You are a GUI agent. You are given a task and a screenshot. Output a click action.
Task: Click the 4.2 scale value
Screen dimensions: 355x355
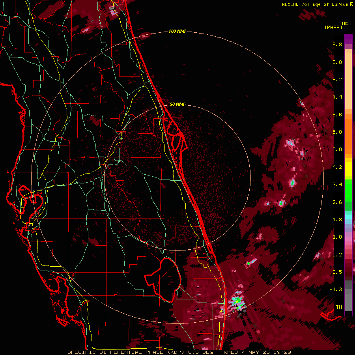[x=337, y=167]
